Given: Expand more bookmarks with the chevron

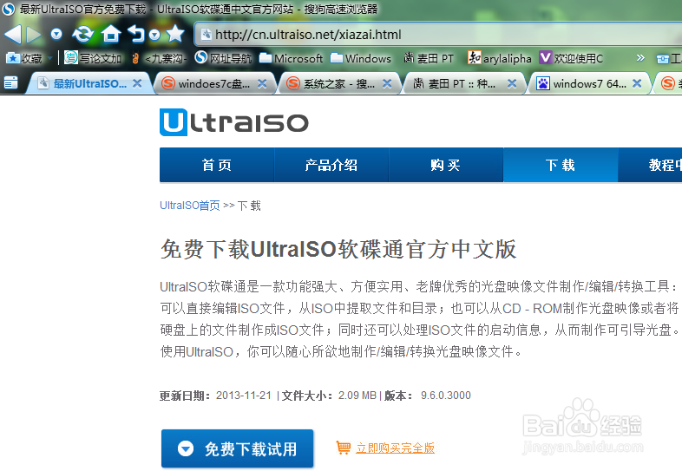Looking at the screenshot, I should coord(640,58).
